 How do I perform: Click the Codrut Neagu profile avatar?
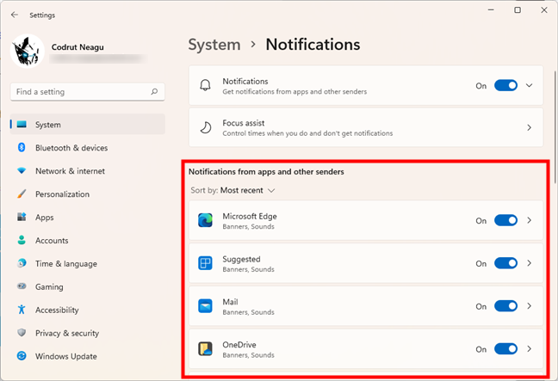pyautogui.click(x=28, y=52)
